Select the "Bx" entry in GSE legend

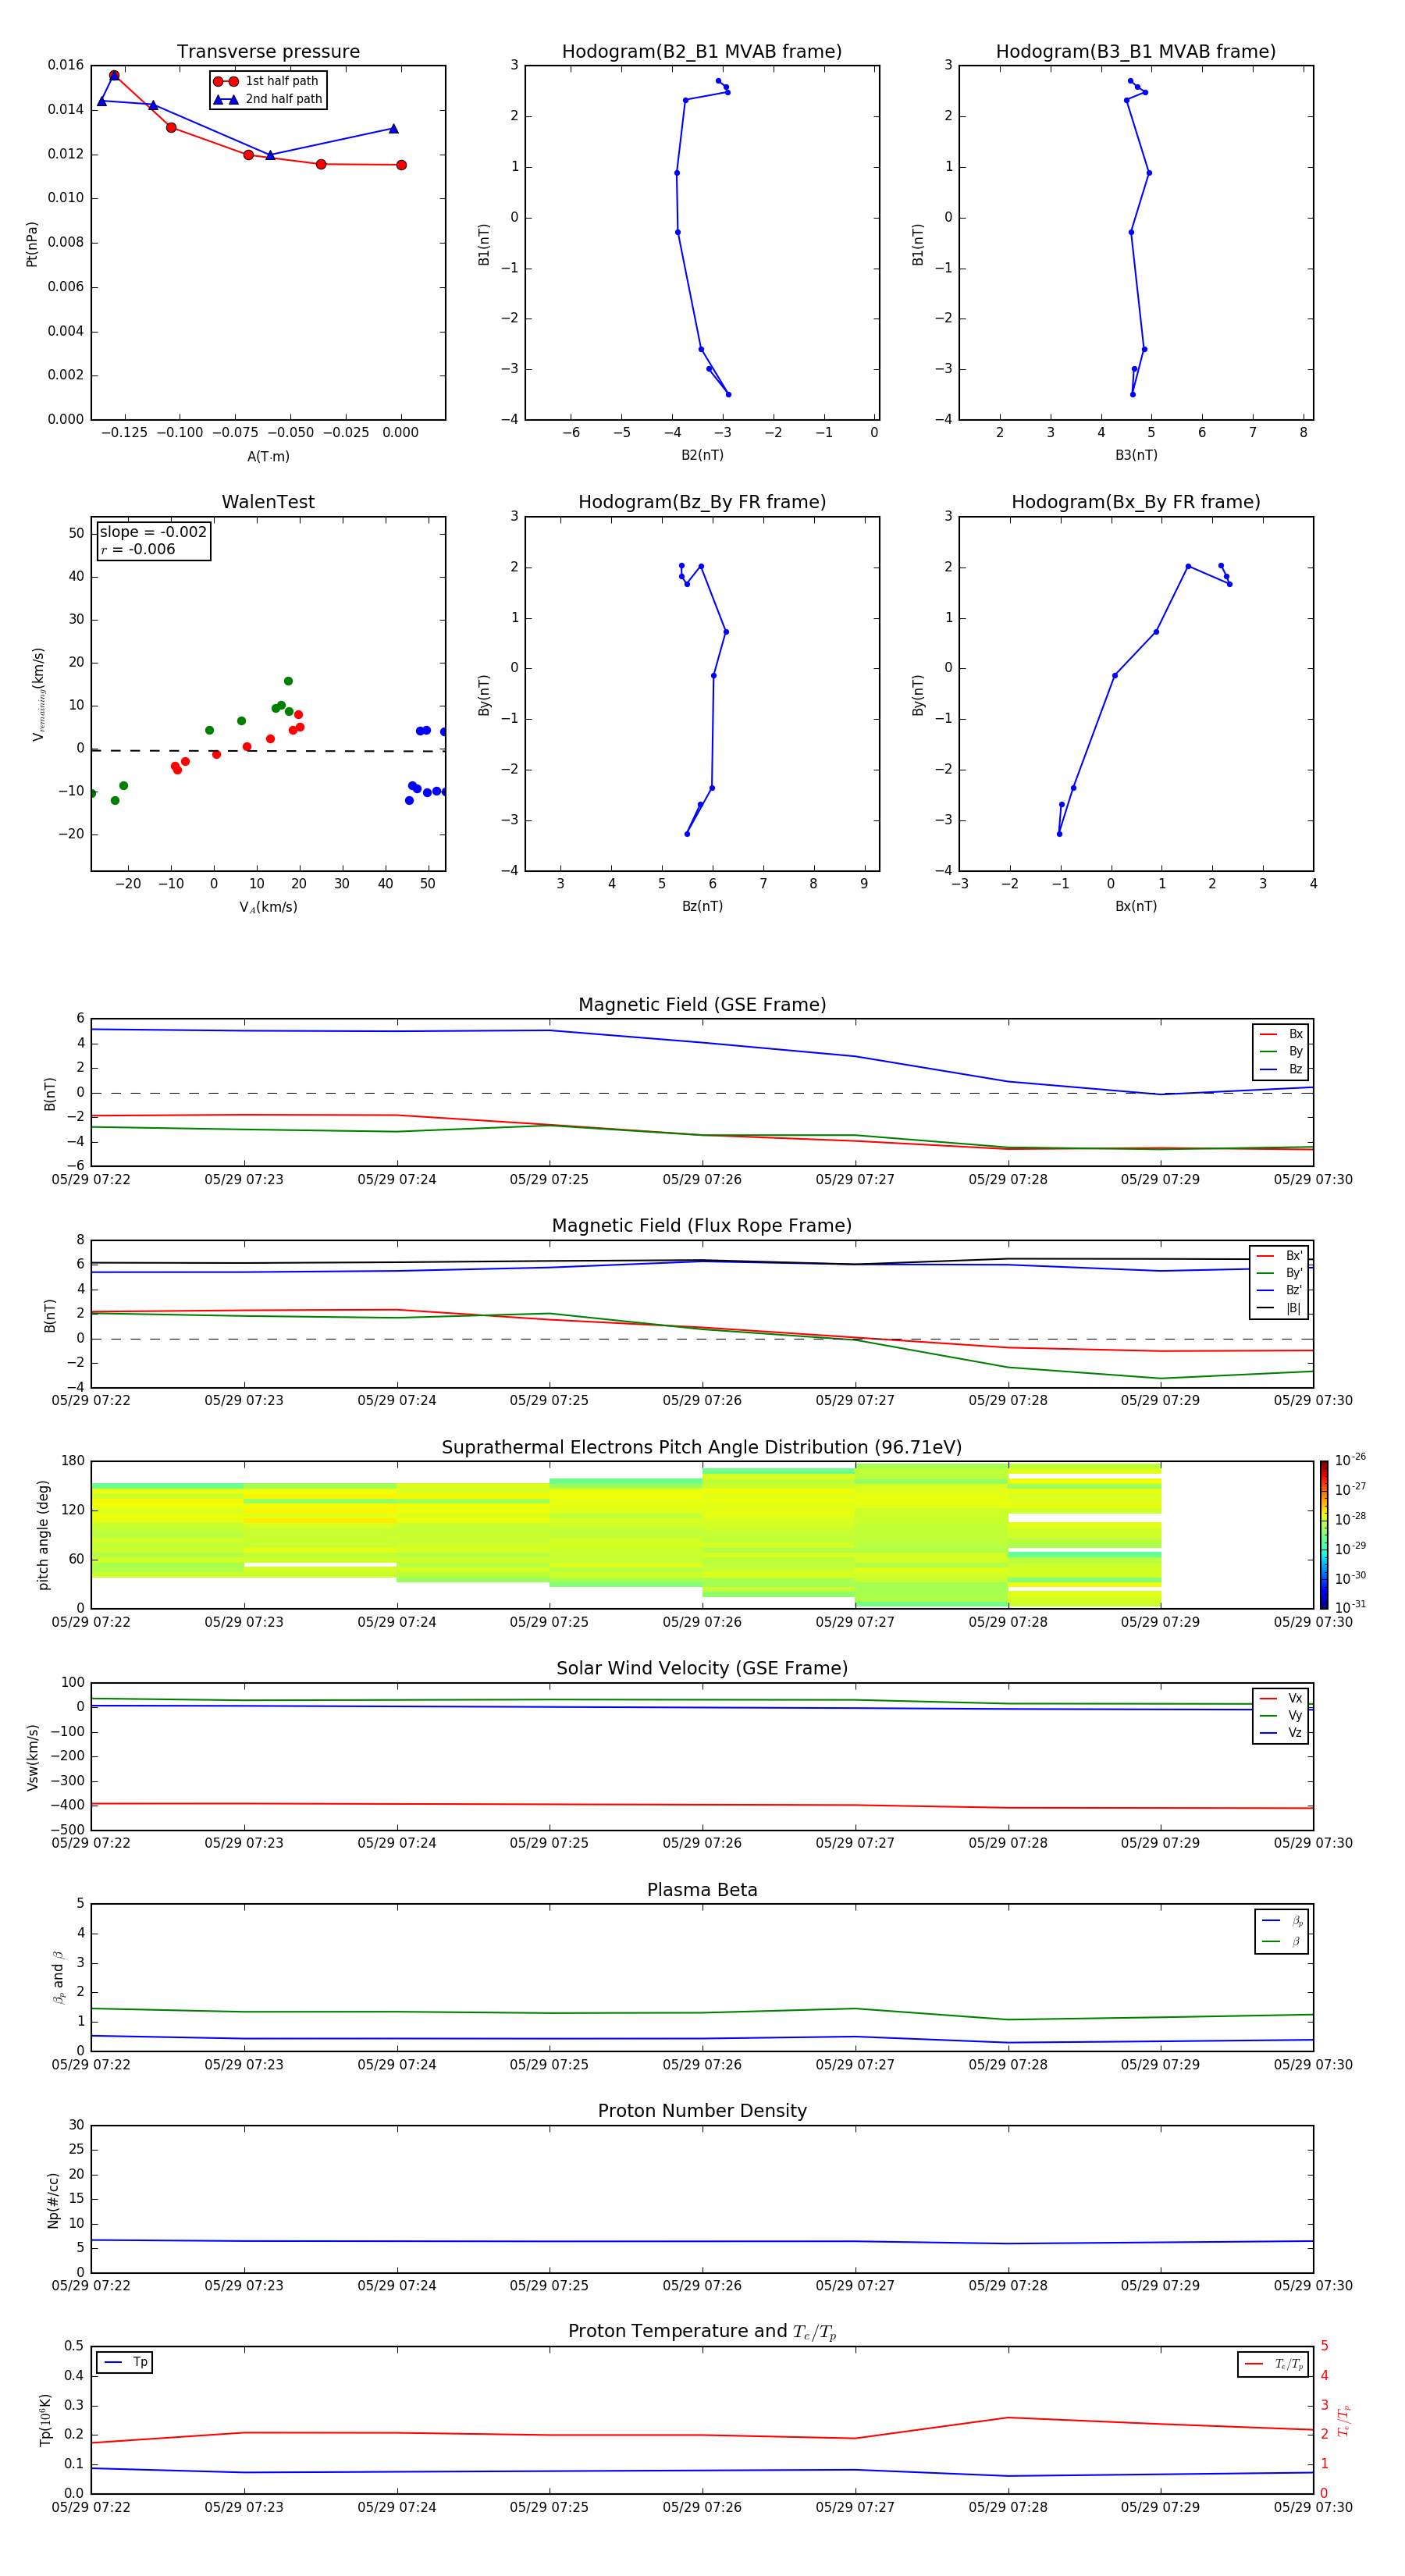coord(1281,1034)
